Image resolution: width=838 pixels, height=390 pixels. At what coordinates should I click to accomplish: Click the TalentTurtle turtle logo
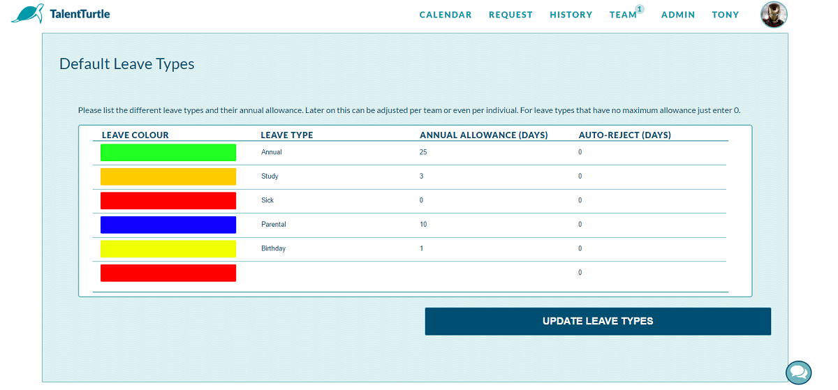(x=29, y=14)
